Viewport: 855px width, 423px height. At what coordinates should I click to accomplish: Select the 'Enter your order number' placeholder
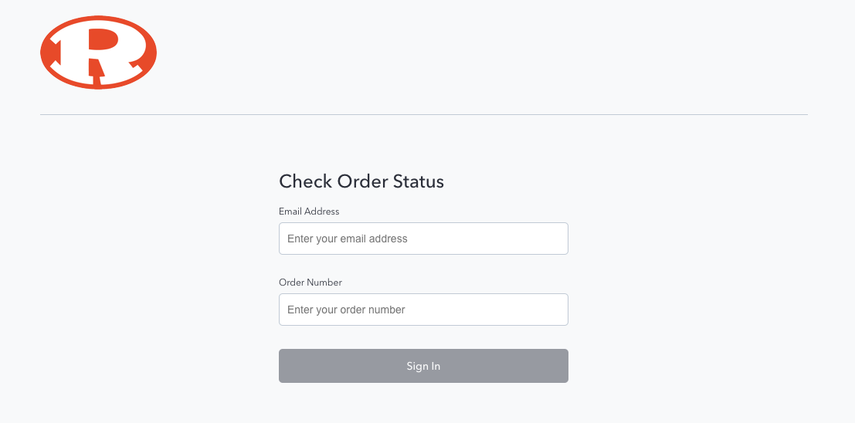[346, 310]
